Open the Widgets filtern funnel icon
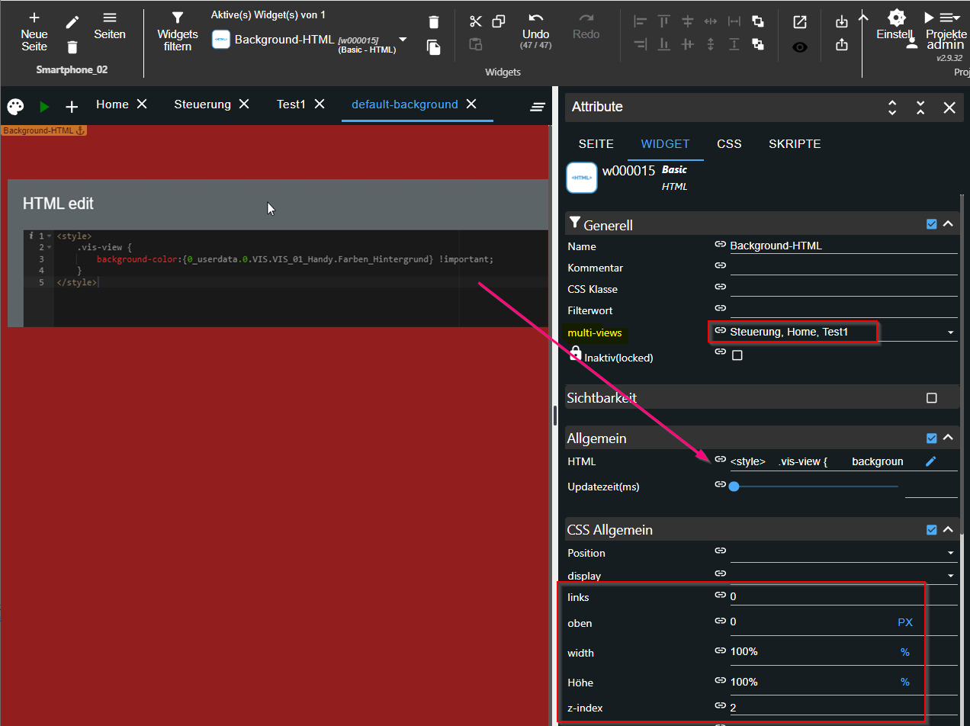The image size is (970, 726). point(178,18)
